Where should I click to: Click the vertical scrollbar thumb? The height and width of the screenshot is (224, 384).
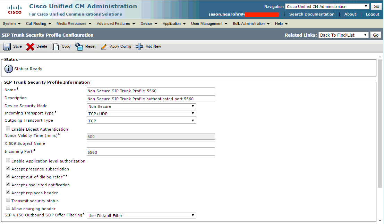(x=380, y=123)
